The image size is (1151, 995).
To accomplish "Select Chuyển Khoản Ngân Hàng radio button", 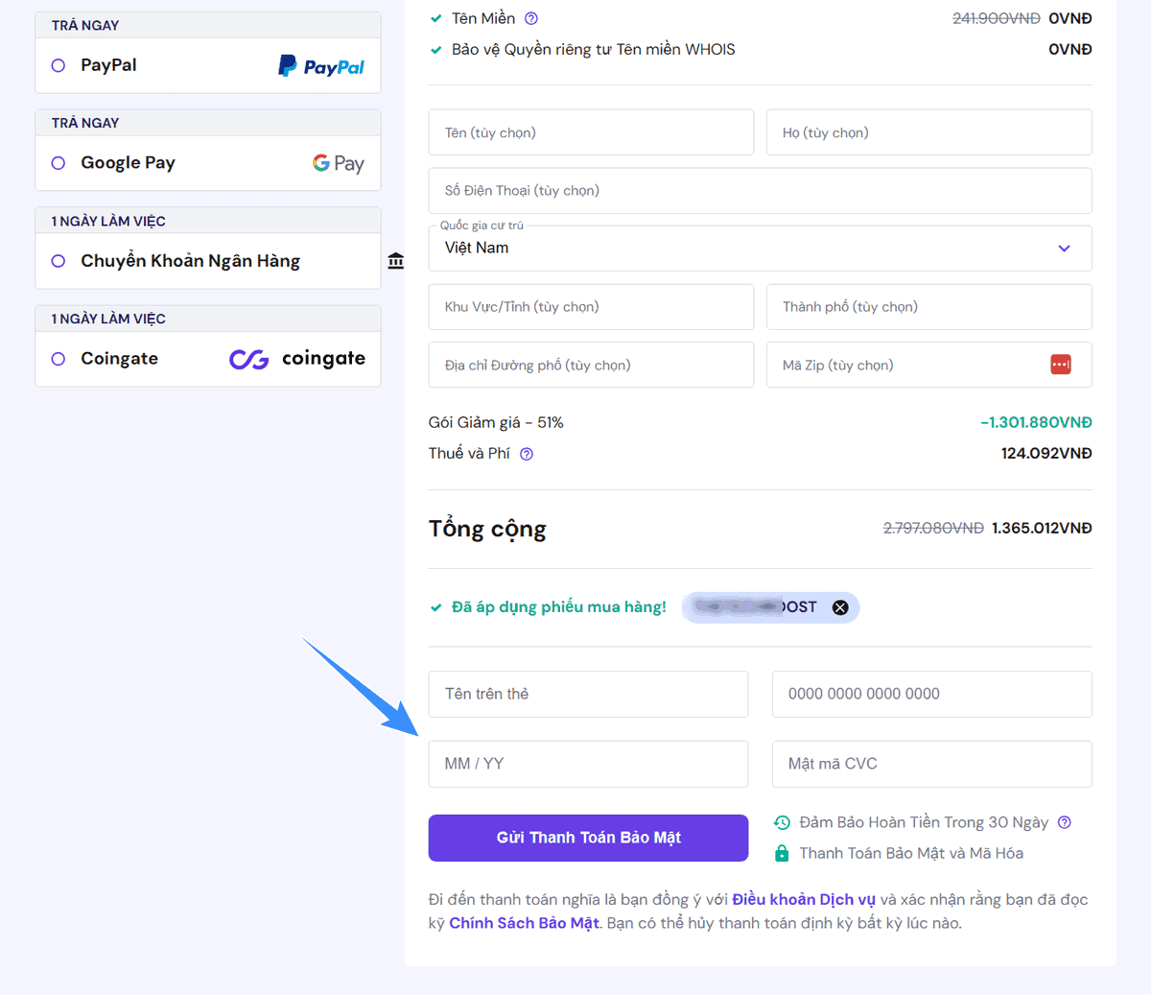I will 59,261.
